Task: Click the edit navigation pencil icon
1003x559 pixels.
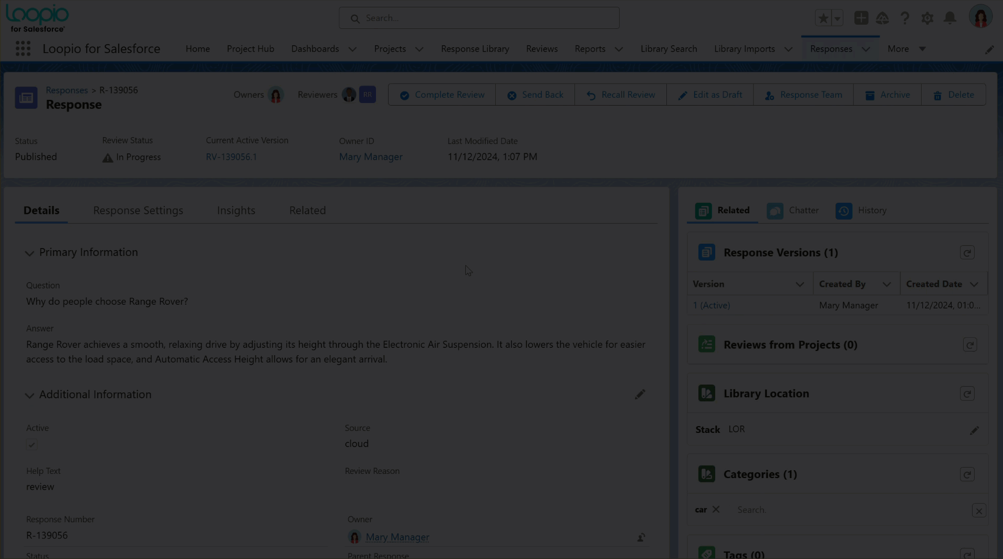Action: tap(989, 49)
